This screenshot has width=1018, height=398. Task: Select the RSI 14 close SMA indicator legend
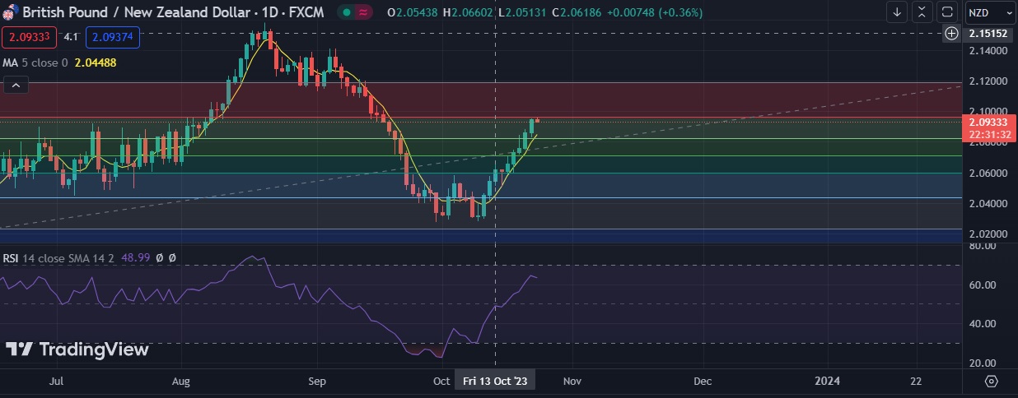[58, 258]
